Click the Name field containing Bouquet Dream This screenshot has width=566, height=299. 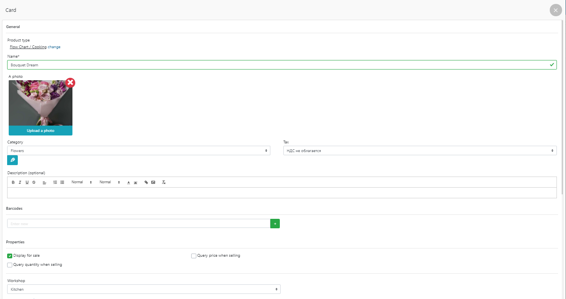(282, 65)
